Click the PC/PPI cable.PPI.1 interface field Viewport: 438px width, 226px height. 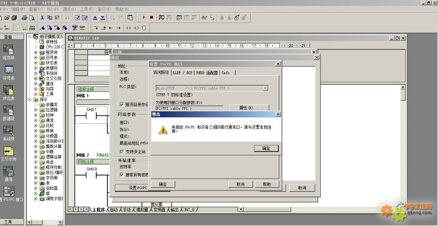coord(189,108)
